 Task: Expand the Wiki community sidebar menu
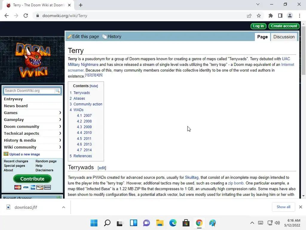click(x=32, y=147)
